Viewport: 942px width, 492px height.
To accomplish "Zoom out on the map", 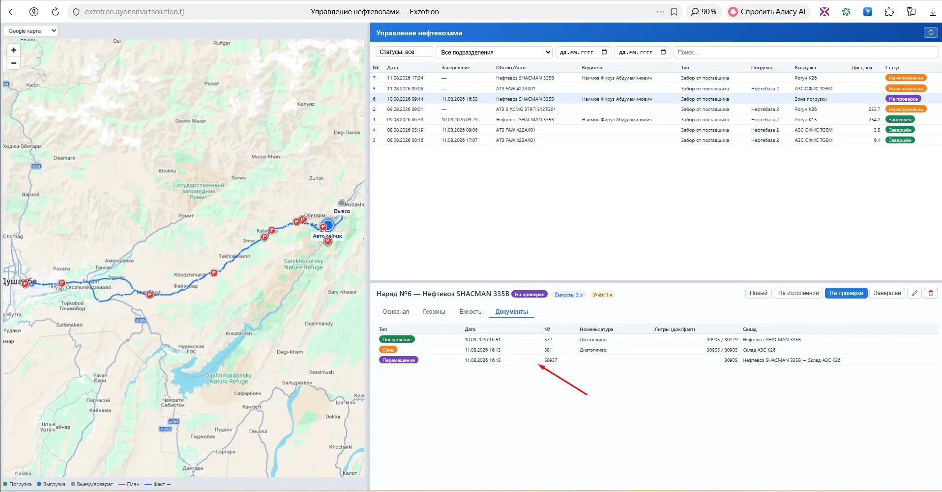I will [14, 63].
